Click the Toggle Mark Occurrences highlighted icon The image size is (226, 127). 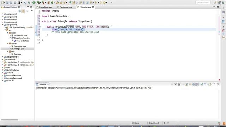(73, 2)
